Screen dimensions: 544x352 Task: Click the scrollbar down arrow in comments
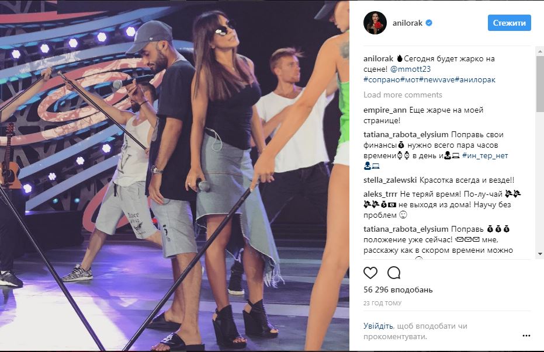point(540,254)
